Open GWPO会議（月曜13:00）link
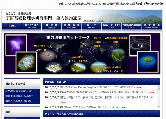Viewport: 166px width, 119px height. coord(22,91)
